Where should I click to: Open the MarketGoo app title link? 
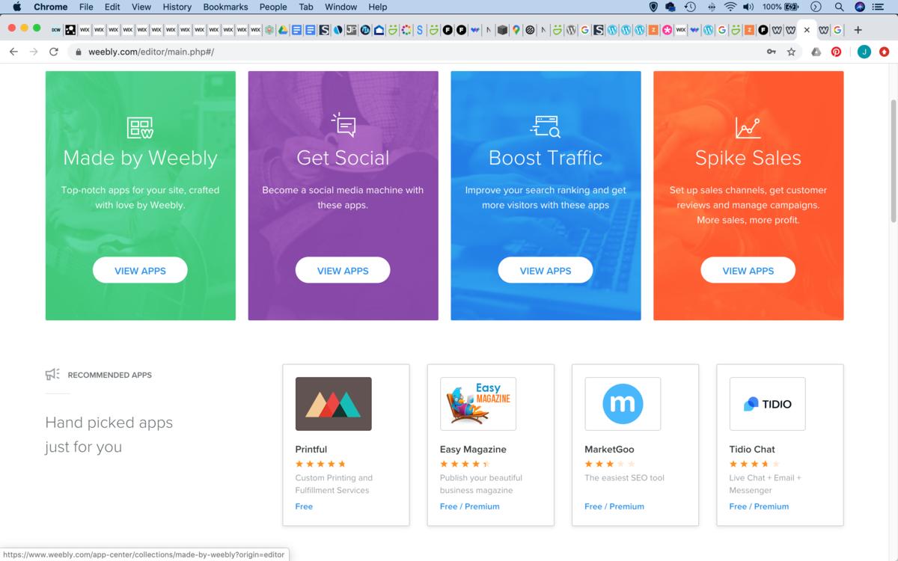pos(609,449)
